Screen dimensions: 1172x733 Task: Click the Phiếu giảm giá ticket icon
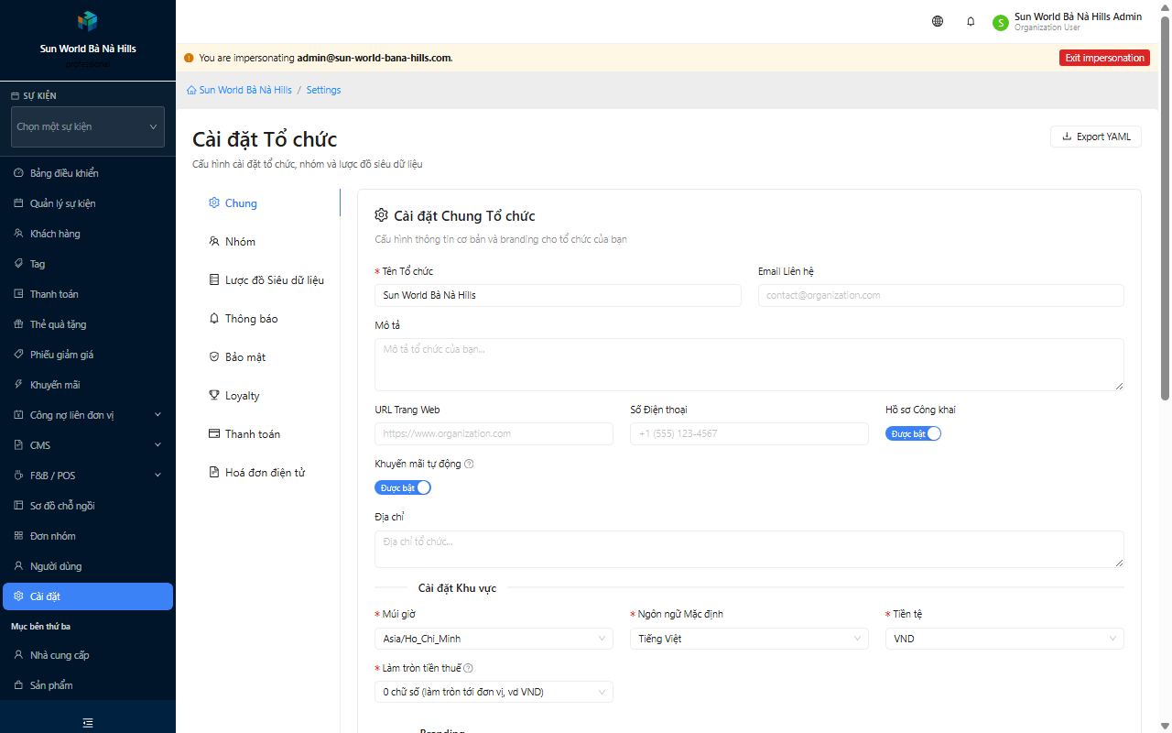point(18,355)
